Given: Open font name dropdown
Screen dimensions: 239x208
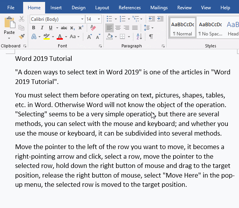Looking at the screenshot, I should pos(82,19).
